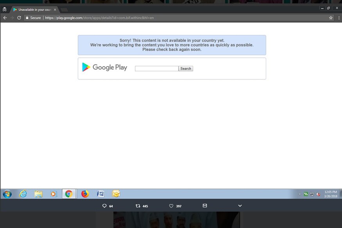Viewport: 342px width, 228px height.
Task: Click the network icon in the system tray
Action: [312, 194]
